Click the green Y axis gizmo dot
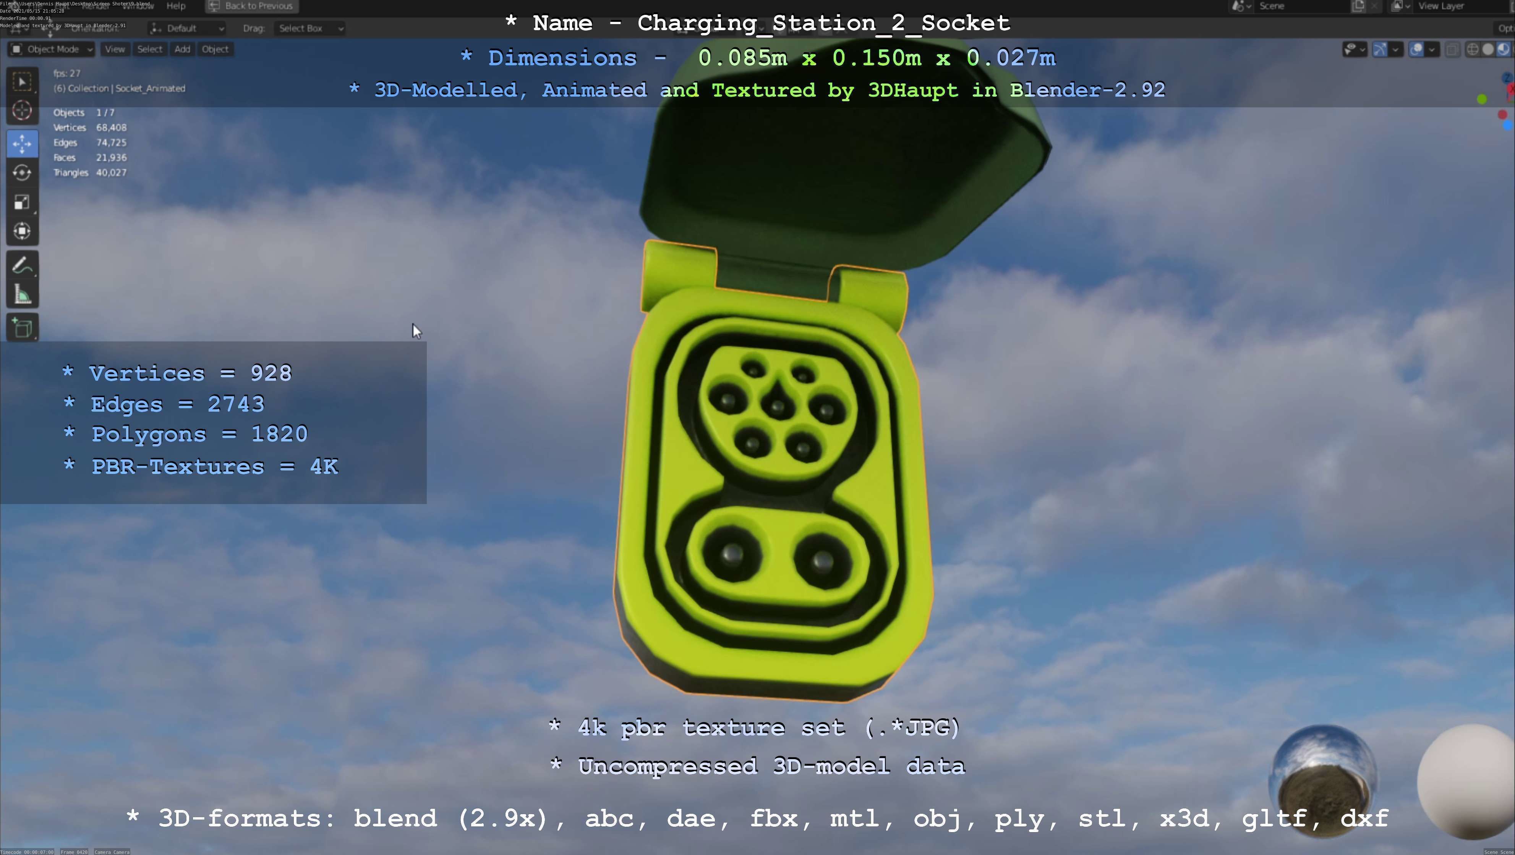This screenshot has width=1515, height=855. tap(1482, 99)
